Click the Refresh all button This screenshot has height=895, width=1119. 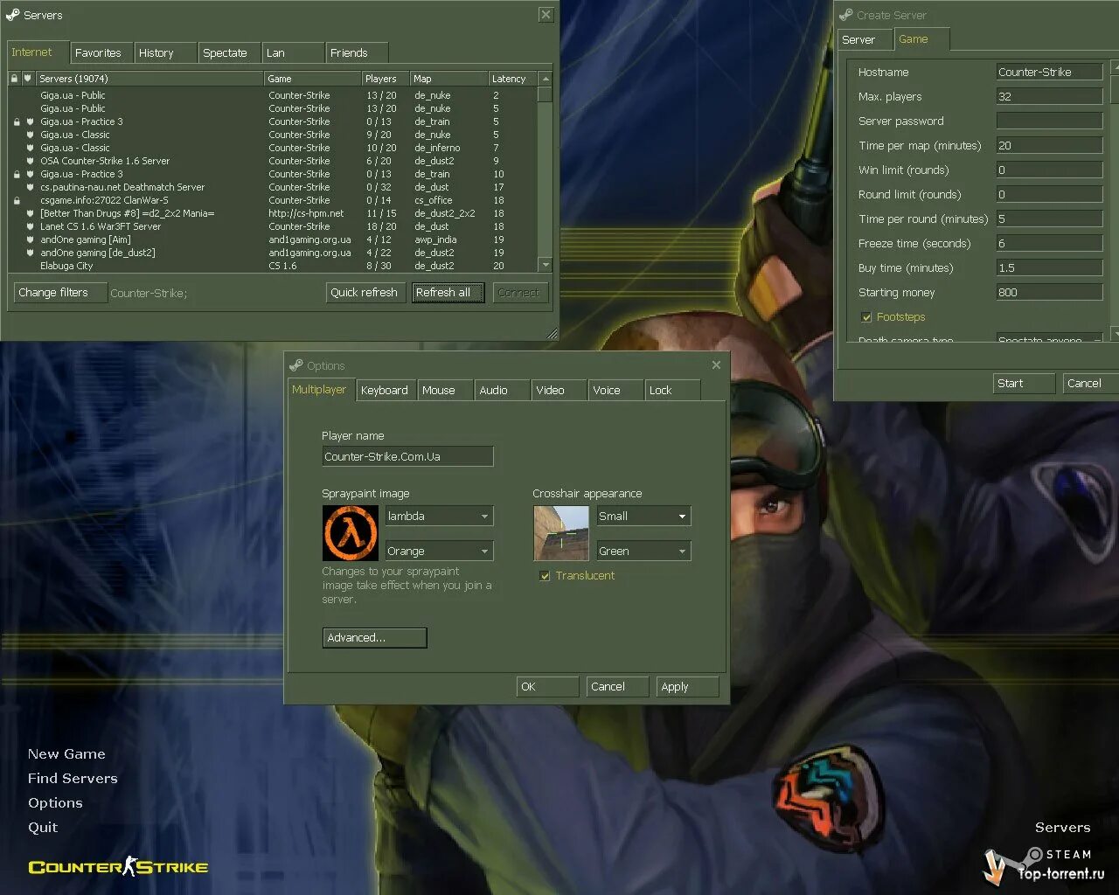(448, 293)
